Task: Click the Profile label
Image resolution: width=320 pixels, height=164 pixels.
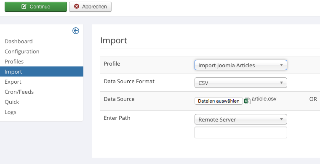Action: [x=112, y=64]
